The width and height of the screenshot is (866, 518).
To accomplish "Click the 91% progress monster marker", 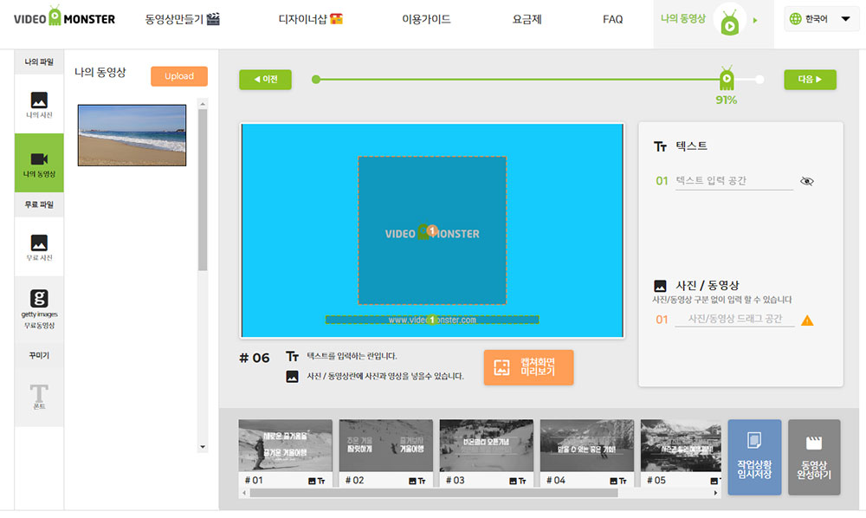I will tap(727, 79).
